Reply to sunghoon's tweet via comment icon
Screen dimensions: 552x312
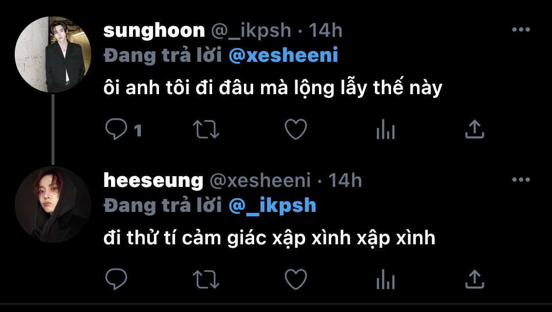pos(116,129)
